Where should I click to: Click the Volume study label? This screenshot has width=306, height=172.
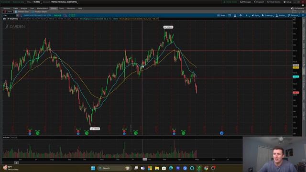point(6,138)
